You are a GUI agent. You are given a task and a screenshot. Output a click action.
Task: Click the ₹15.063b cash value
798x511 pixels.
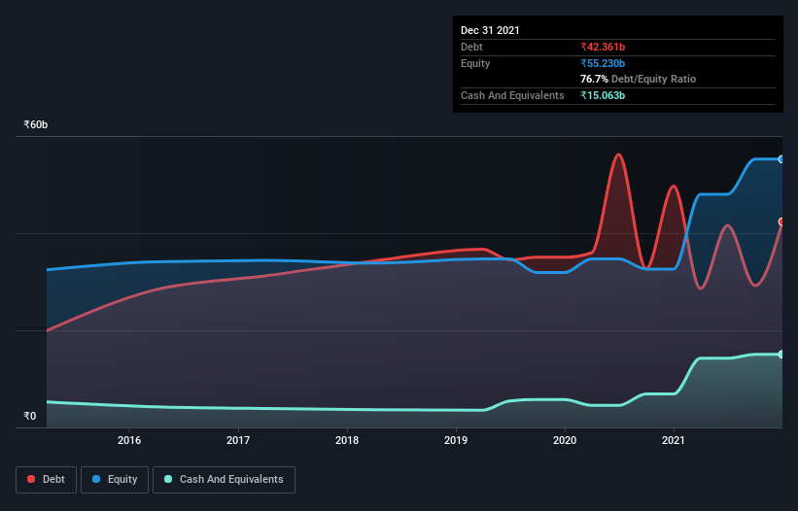603,95
